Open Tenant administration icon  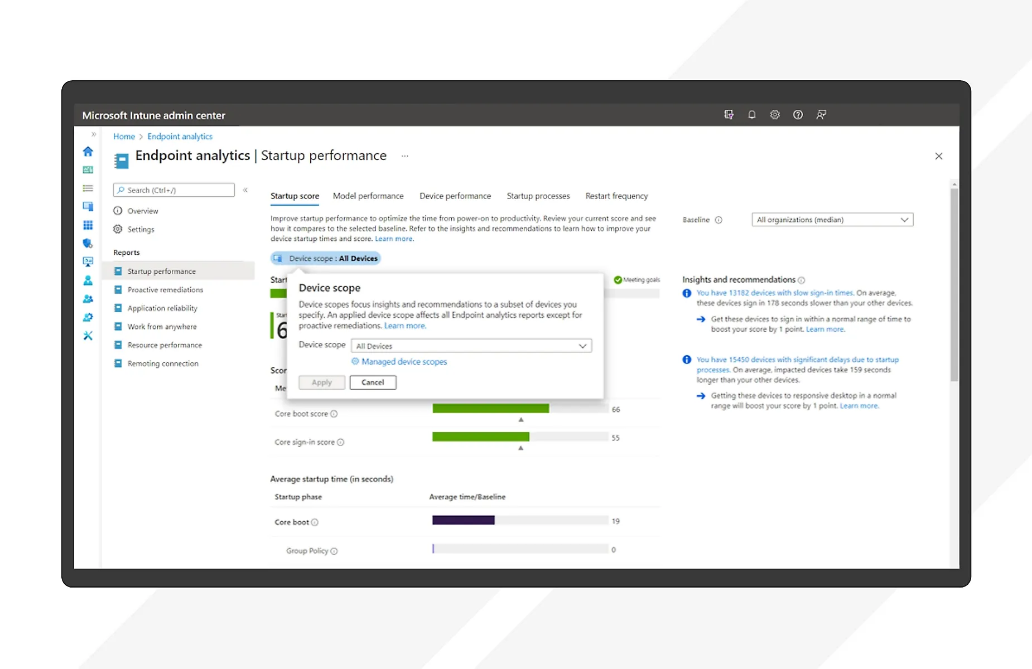tap(88, 317)
